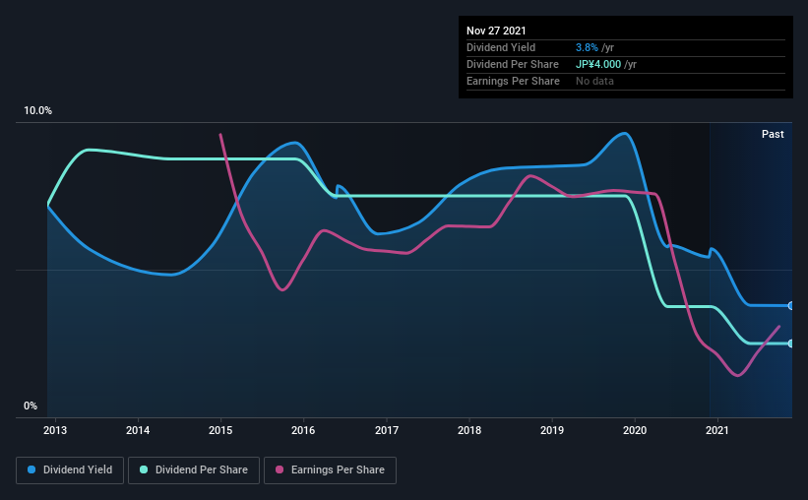808x500 pixels.
Task: Click the 2018 x-axis label
Action: pos(469,430)
